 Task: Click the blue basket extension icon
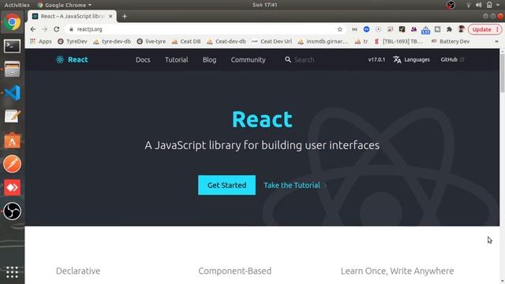426,30
